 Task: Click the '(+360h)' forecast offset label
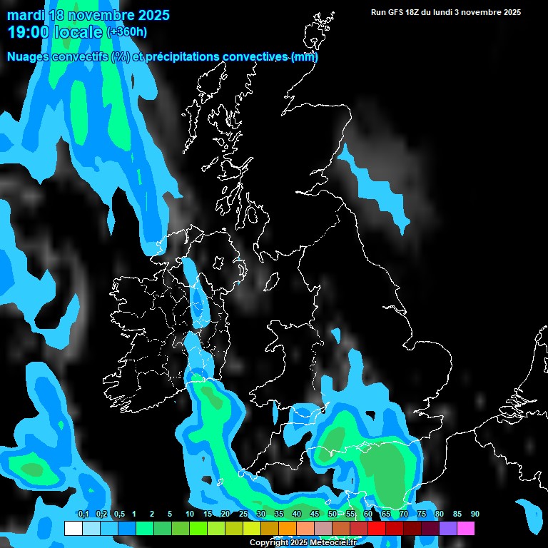tap(127, 32)
